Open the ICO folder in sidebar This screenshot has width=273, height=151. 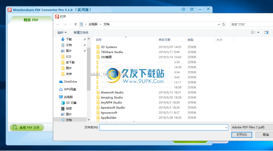click(x=68, y=57)
